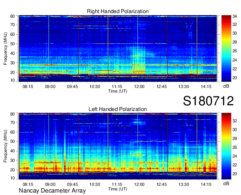Click the 30 dB value on Left Handed colorbar

[235, 130]
